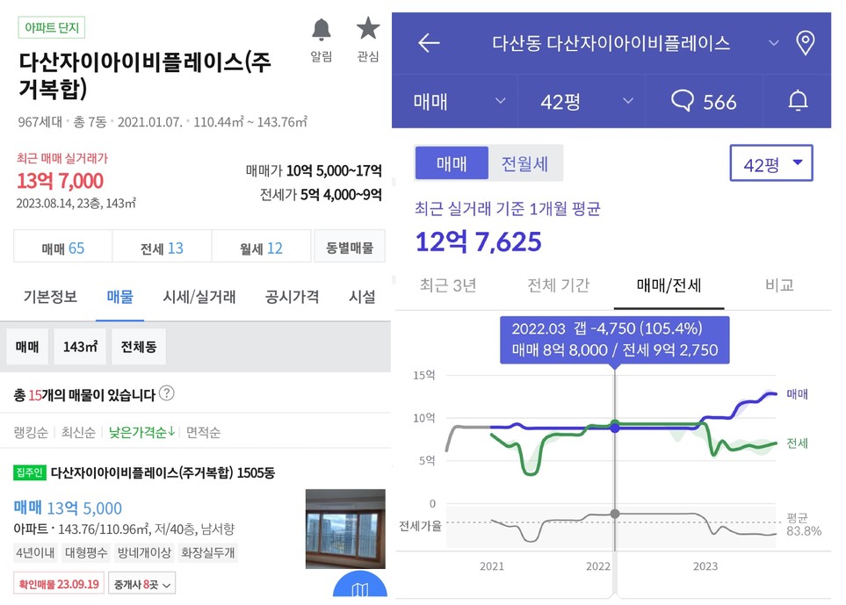Open the 전체동 building filter chip

139,347
